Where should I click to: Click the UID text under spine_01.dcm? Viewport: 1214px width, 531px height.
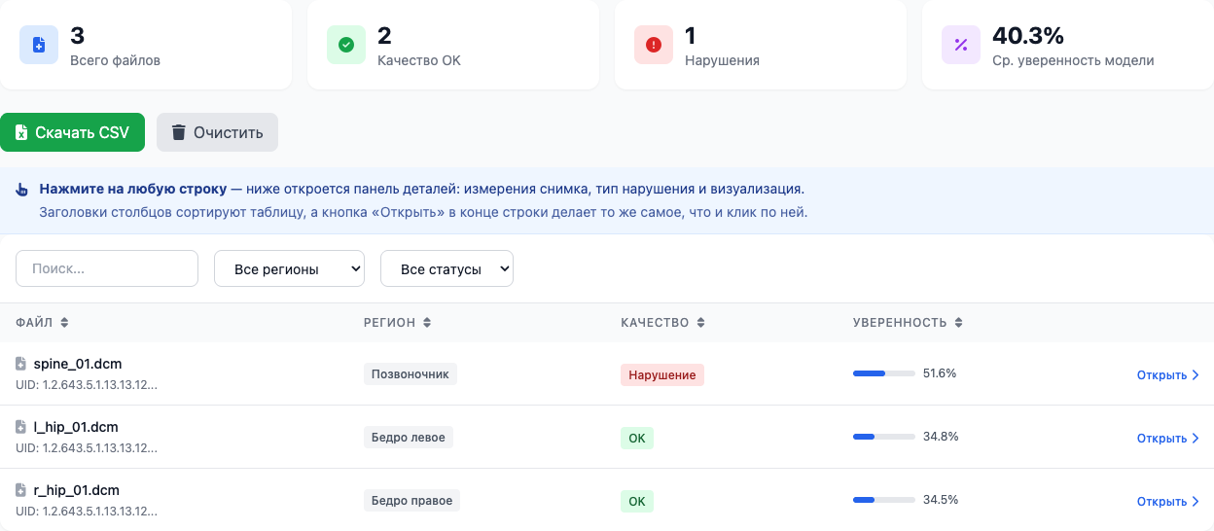click(87, 384)
